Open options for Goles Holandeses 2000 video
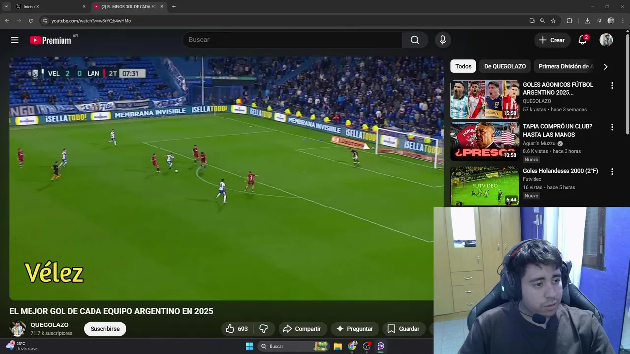Screen dimensions: 630x354 click(x=612, y=172)
